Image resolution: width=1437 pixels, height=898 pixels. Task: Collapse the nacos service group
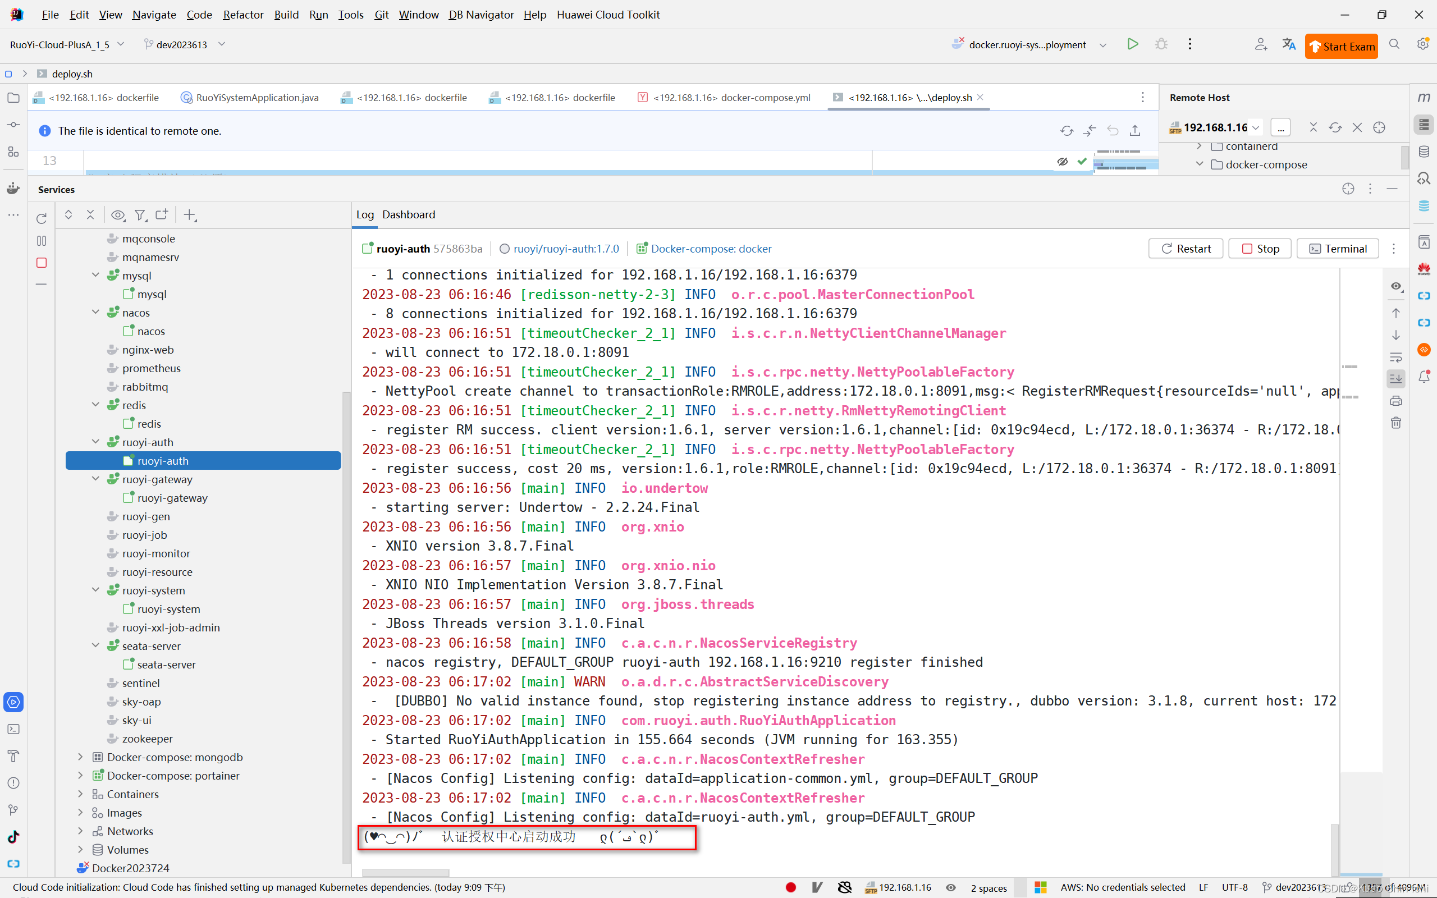(95, 312)
